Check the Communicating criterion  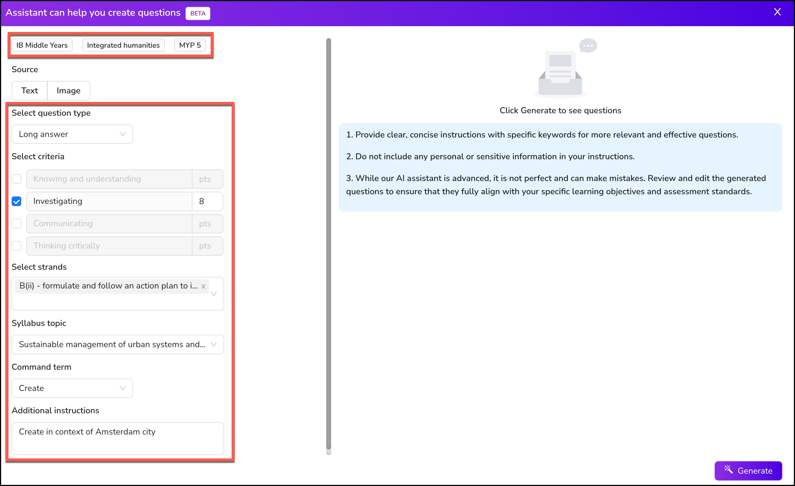tap(17, 223)
